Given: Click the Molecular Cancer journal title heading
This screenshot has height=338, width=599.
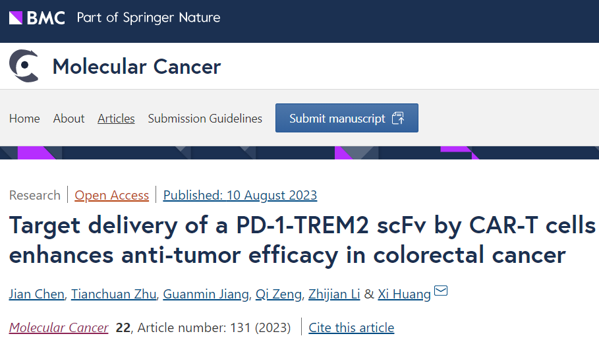Looking at the screenshot, I should [x=136, y=67].
